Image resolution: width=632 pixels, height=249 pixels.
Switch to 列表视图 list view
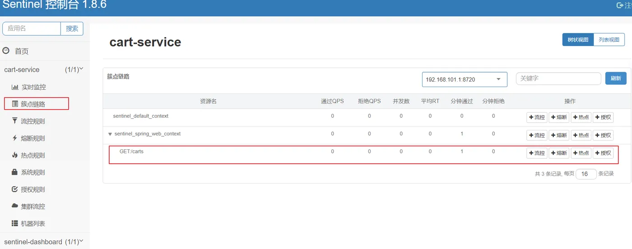tap(609, 40)
